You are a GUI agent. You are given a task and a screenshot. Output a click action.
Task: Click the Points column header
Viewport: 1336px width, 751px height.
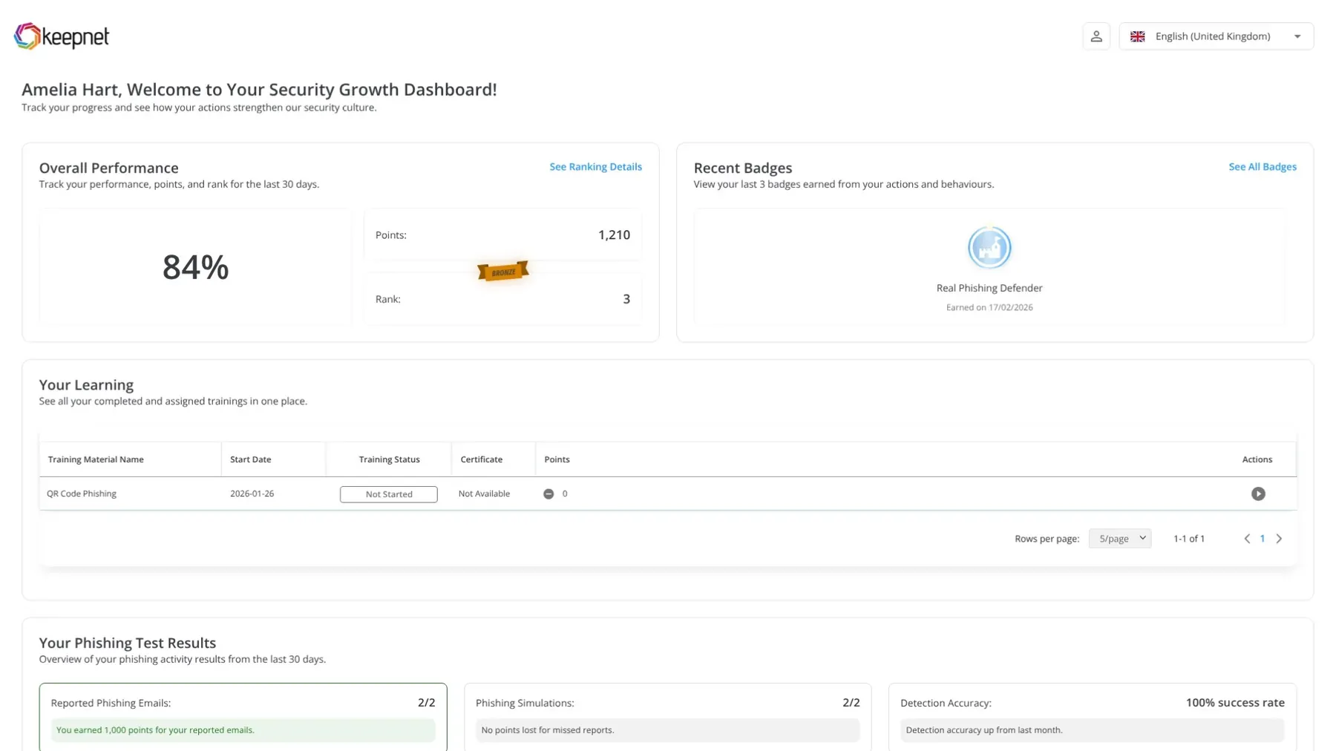pyautogui.click(x=557, y=459)
